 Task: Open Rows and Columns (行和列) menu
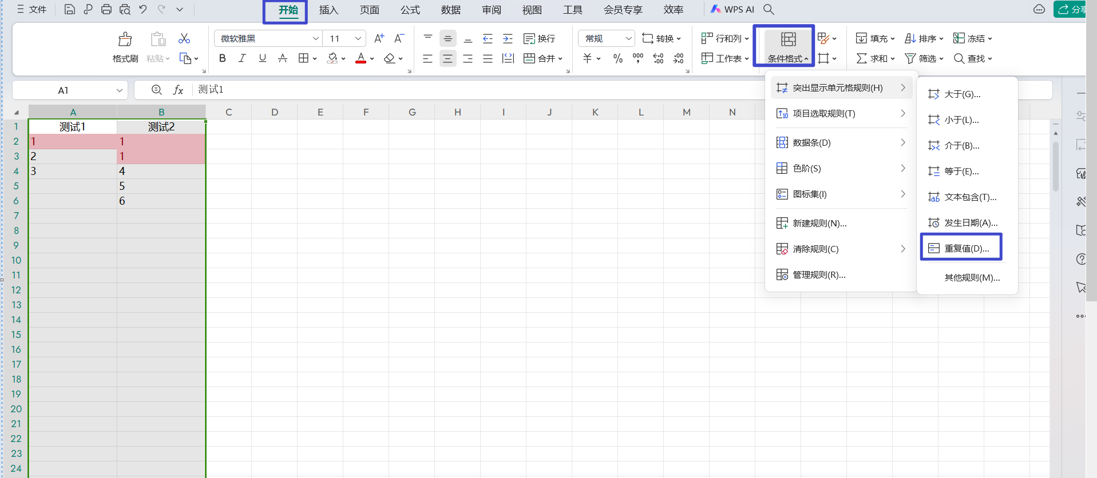pos(725,38)
